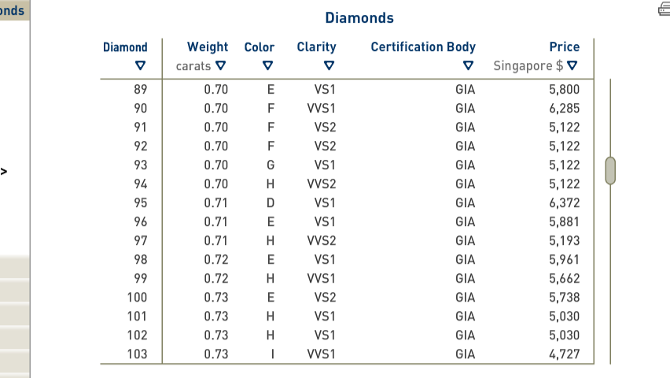Click the Diamond column header label
The image size is (670, 378).
click(125, 47)
